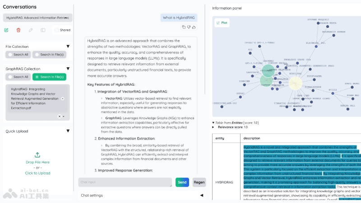This screenshot has height=203, width=361.
Task: Click the new conversation icon
Action: [6, 30]
